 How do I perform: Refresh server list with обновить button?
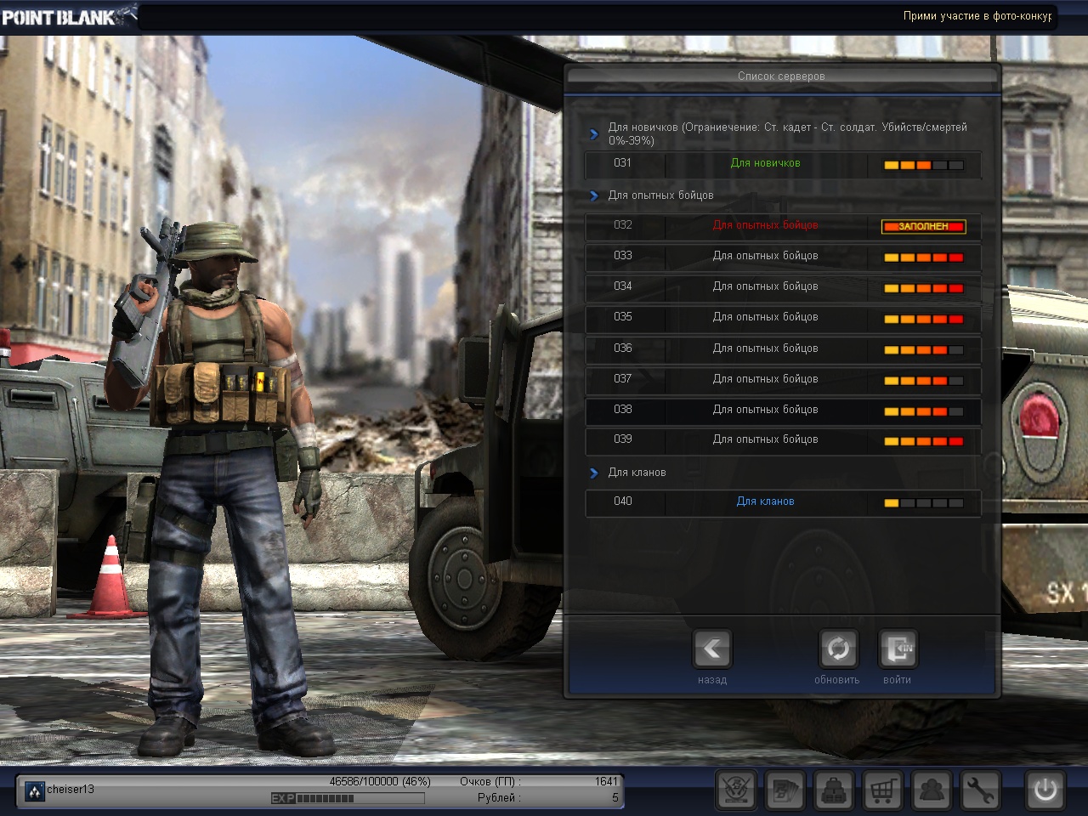(x=837, y=650)
